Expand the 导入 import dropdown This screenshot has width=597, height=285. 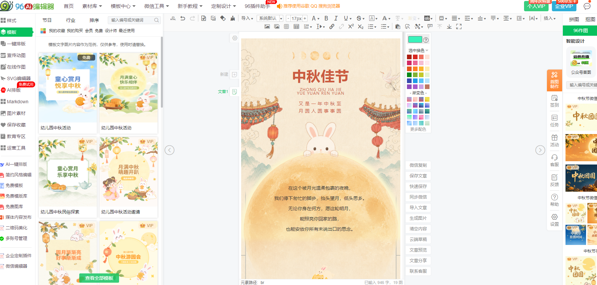click(247, 19)
